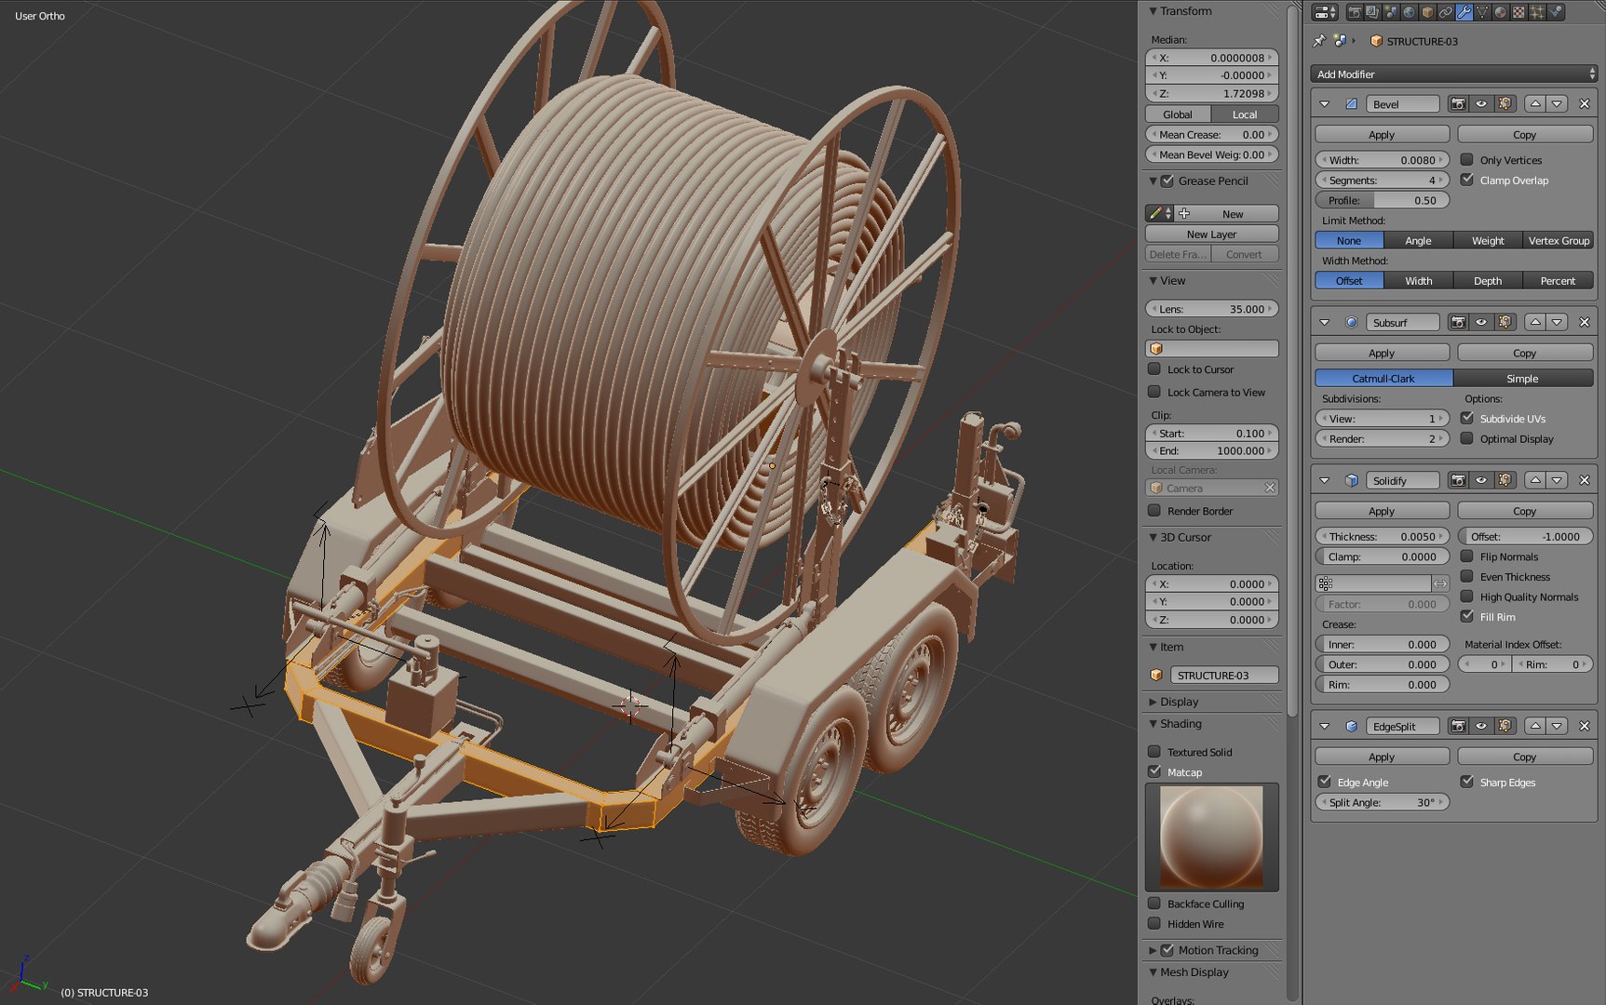Switch transform orientation to Global

tap(1178, 114)
